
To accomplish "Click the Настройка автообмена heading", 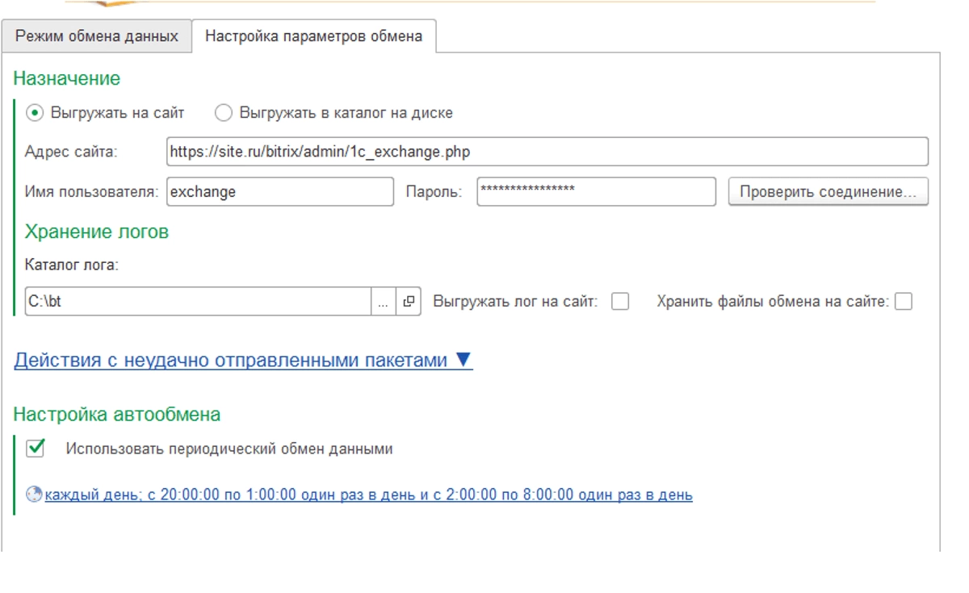I will click(117, 415).
